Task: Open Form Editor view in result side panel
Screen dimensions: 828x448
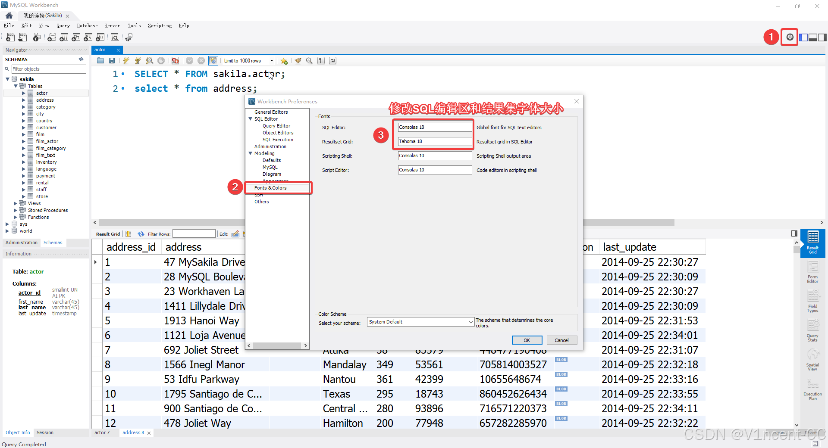Action: point(813,272)
